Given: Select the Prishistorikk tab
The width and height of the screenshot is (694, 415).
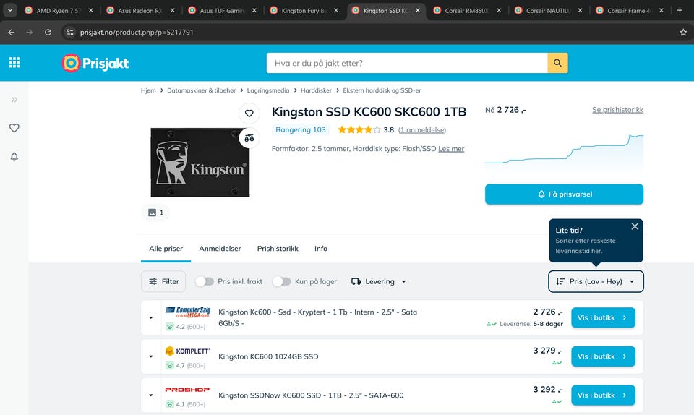Looking at the screenshot, I should point(278,249).
